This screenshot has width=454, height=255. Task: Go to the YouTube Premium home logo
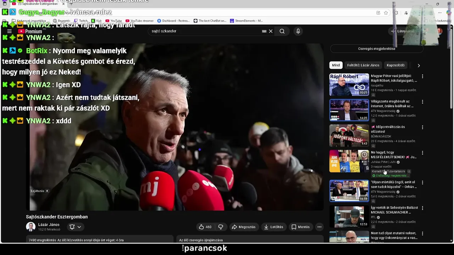click(x=30, y=31)
